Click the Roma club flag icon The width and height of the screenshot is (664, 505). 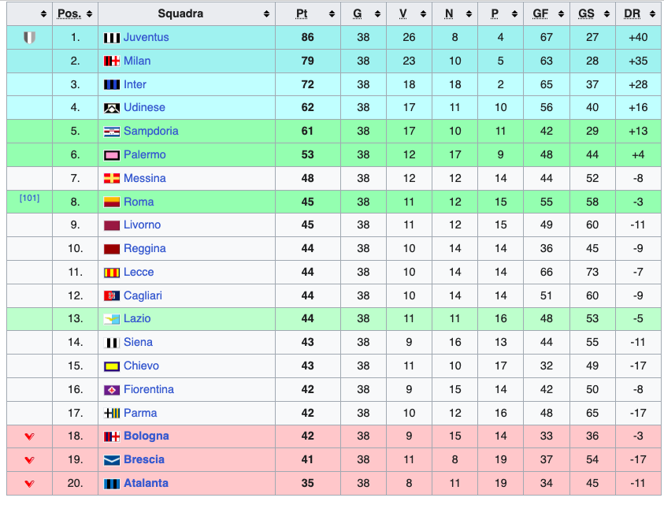coord(111,202)
